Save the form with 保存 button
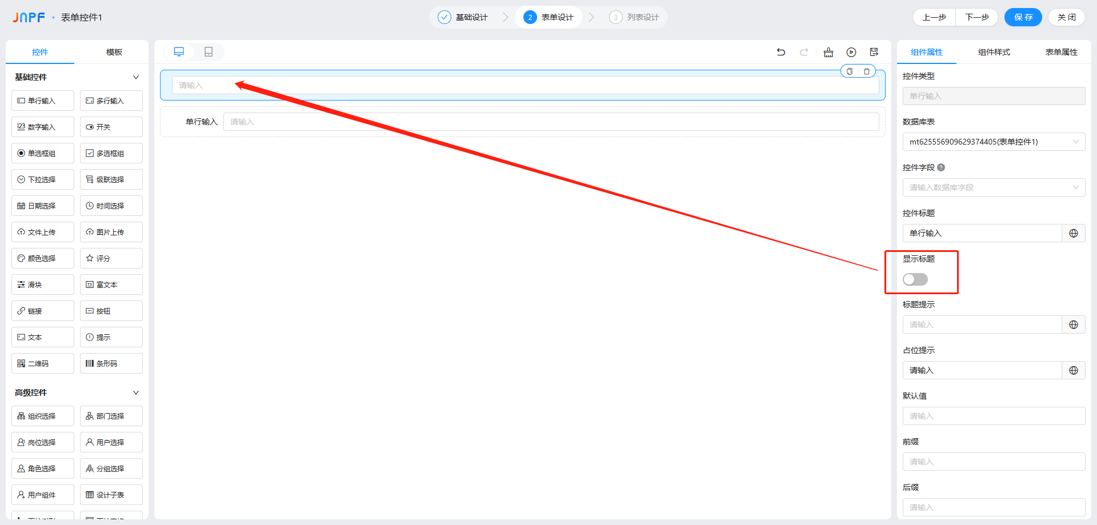 click(1023, 17)
